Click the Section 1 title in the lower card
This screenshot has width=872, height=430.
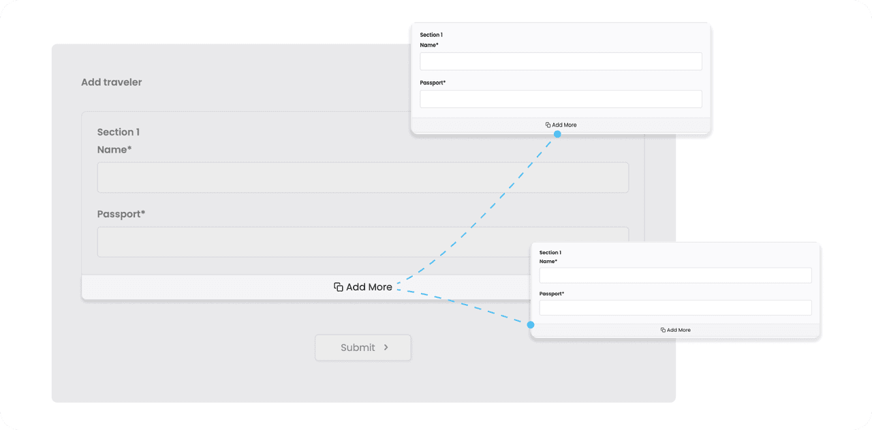(550, 253)
